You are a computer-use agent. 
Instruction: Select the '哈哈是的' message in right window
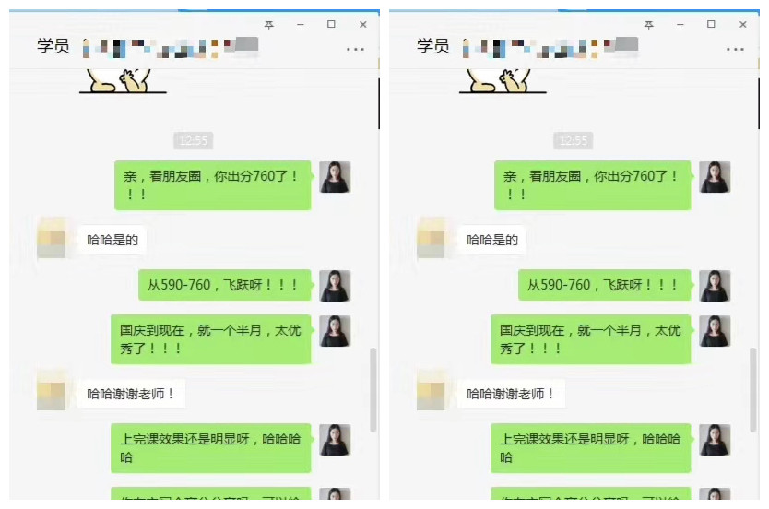tap(491, 240)
